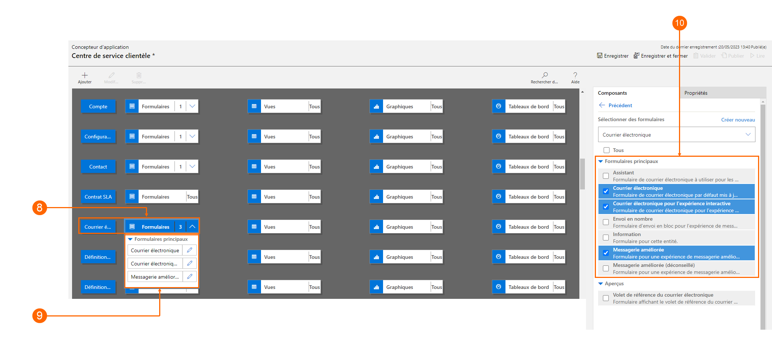Viewport: 772px width, 344px height.
Task: Click the Ajouter plus icon
Action: pos(85,75)
